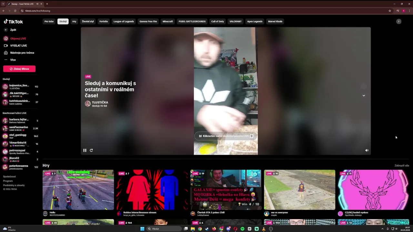Select the Minecraft category chip
Screen dimensions: 413x232
click(168, 22)
